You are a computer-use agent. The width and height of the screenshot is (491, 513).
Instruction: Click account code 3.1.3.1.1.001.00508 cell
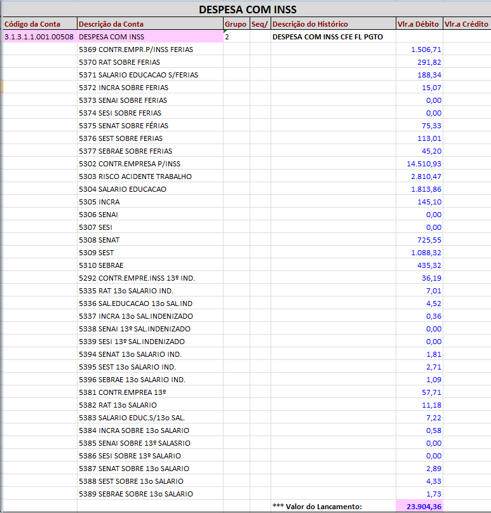coord(39,37)
